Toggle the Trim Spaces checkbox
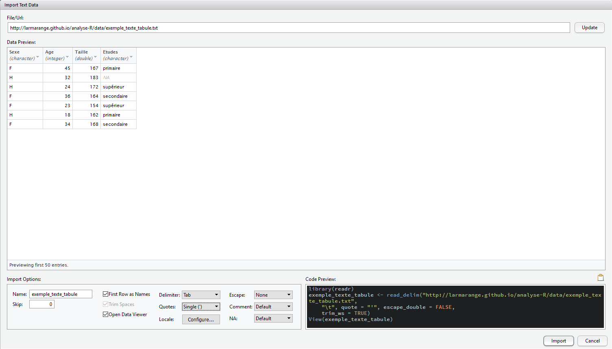Viewport: 612px width, 349px height. (106, 304)
